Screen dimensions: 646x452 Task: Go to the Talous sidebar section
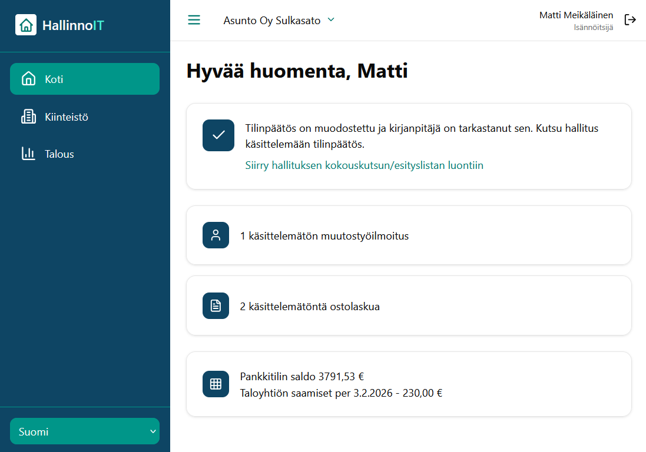(59, 154)
